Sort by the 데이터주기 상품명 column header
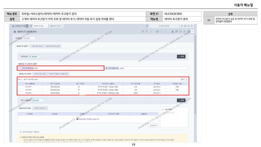The height and width of the screenshot is (147, 261). coord(108,84)
